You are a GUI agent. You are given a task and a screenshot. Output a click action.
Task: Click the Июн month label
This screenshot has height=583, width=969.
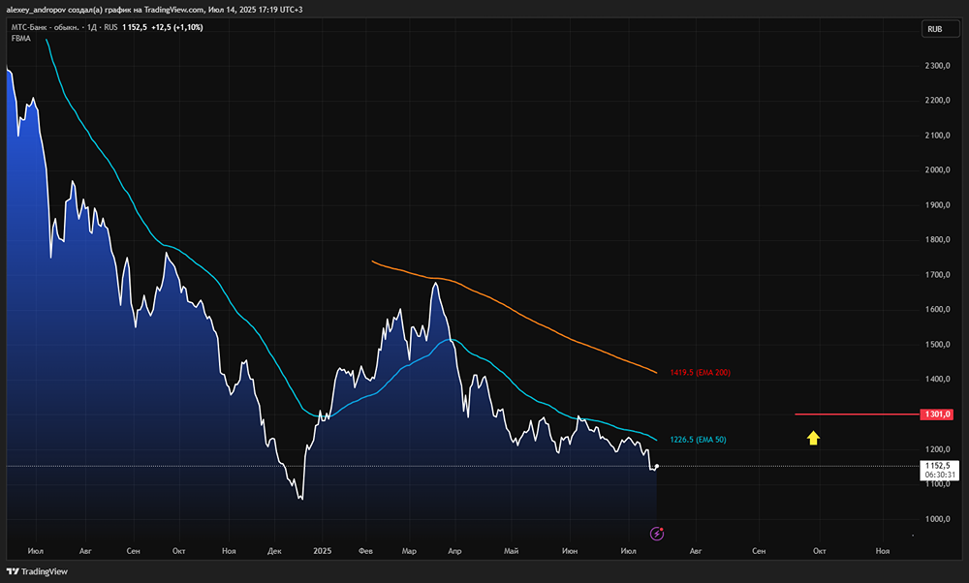[x=570, y=551]
